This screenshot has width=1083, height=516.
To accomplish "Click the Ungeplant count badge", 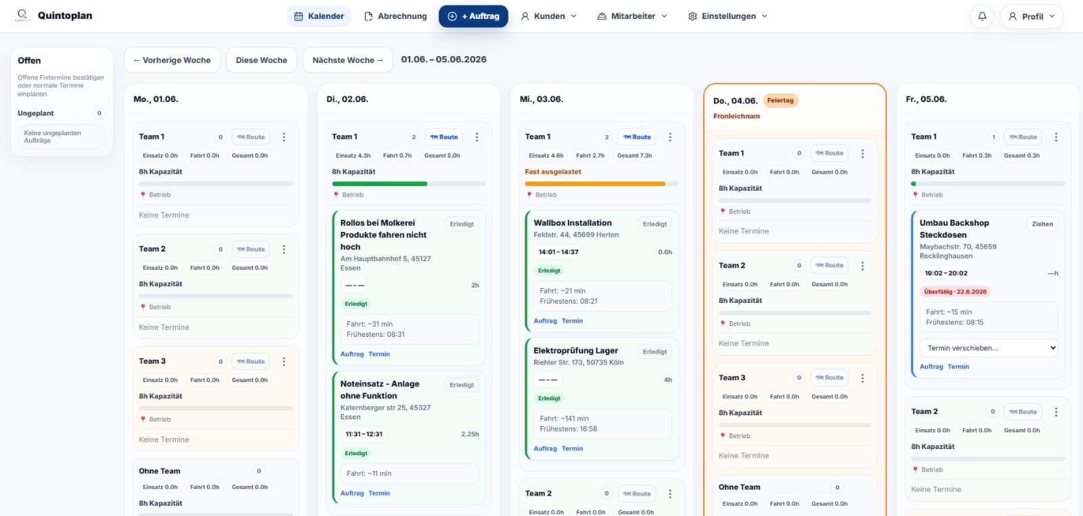I will coord(100,114).
